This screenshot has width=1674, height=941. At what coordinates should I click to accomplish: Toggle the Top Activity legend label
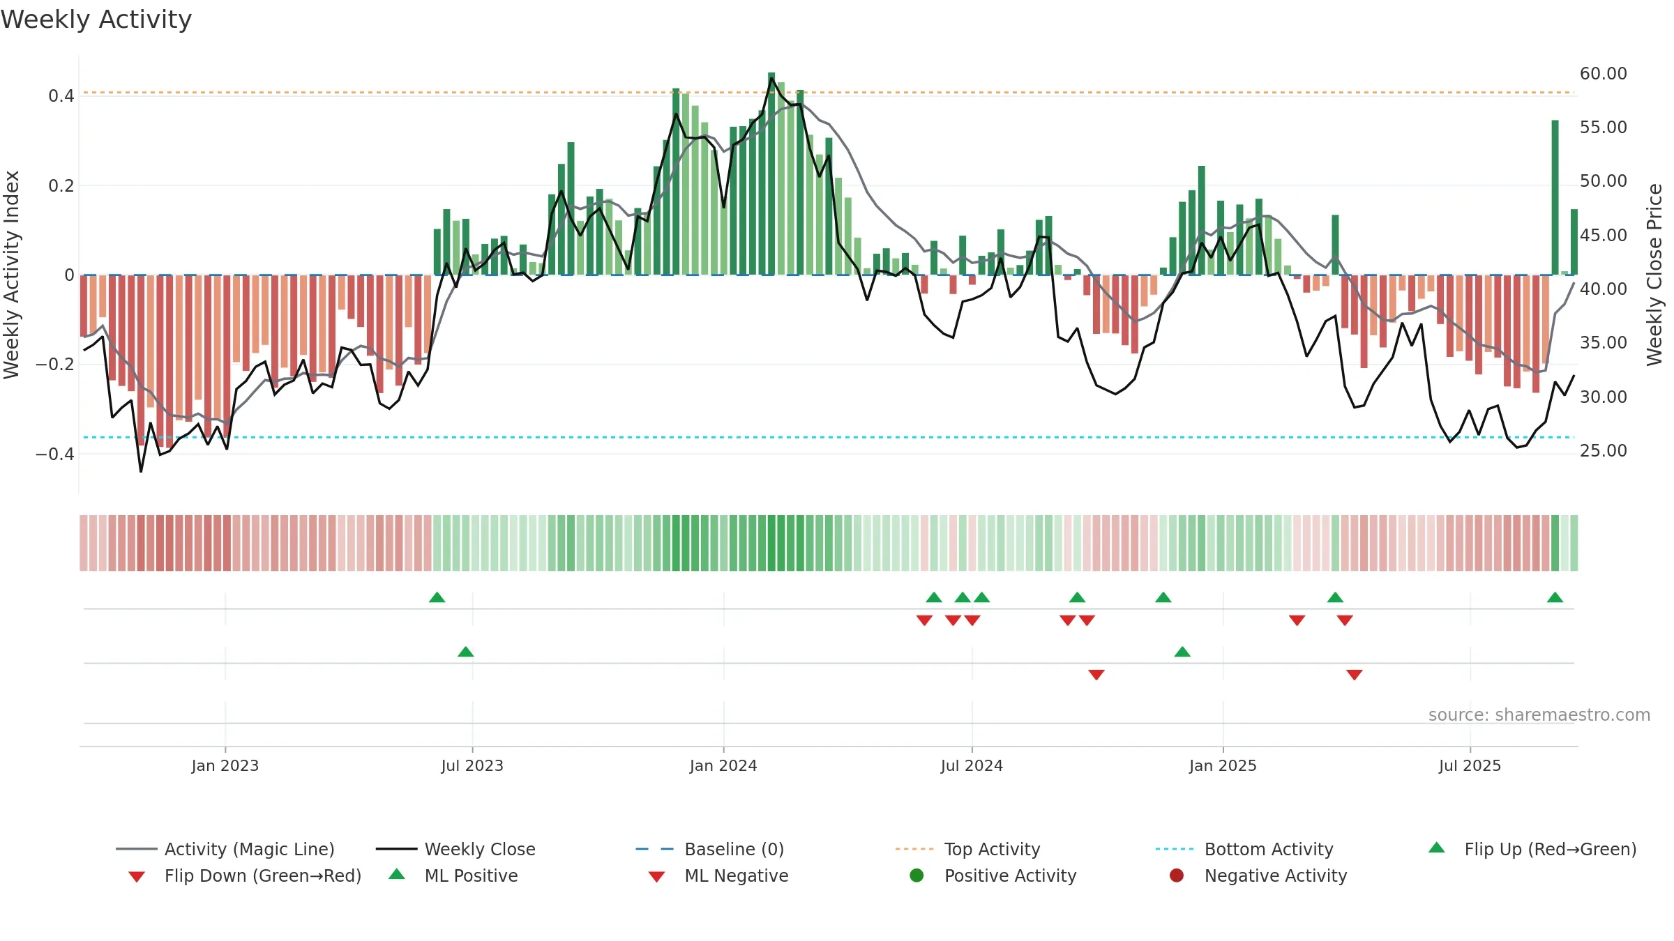[x=993, y=849]
